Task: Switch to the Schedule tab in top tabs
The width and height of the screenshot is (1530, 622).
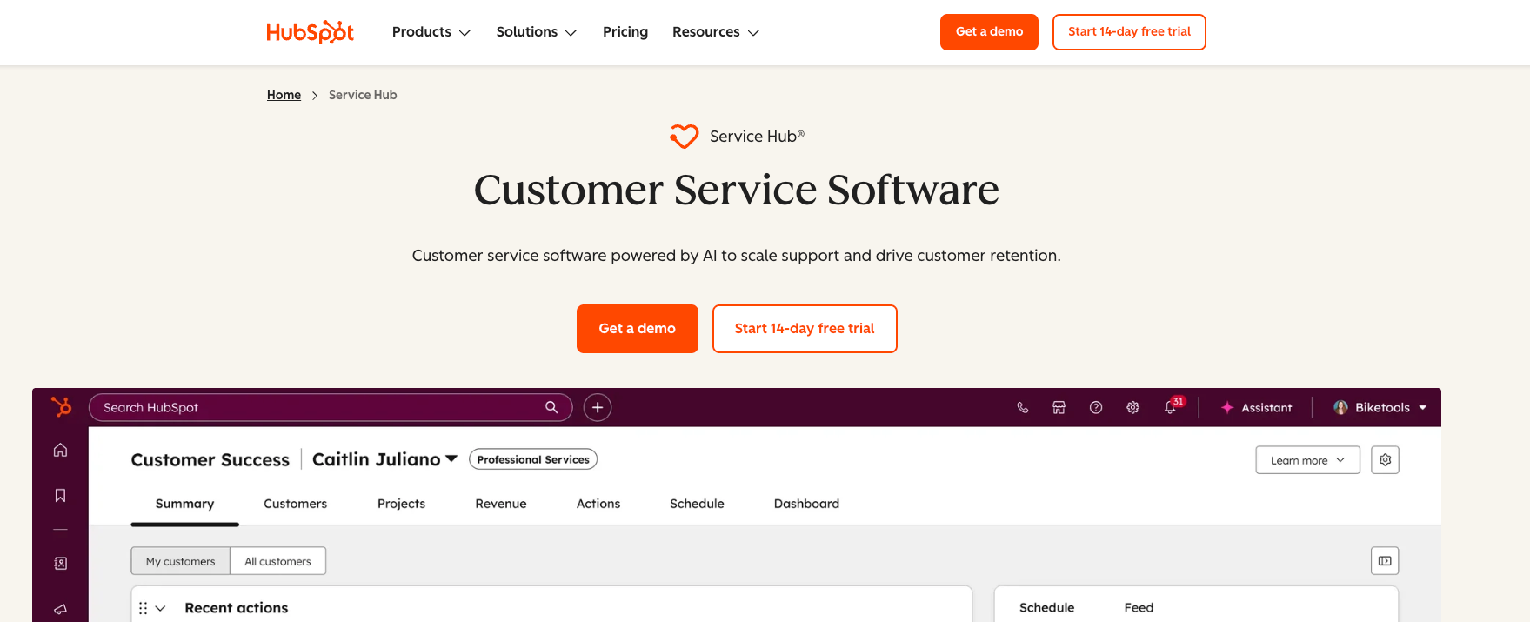Action: click(x=697, y=504)
